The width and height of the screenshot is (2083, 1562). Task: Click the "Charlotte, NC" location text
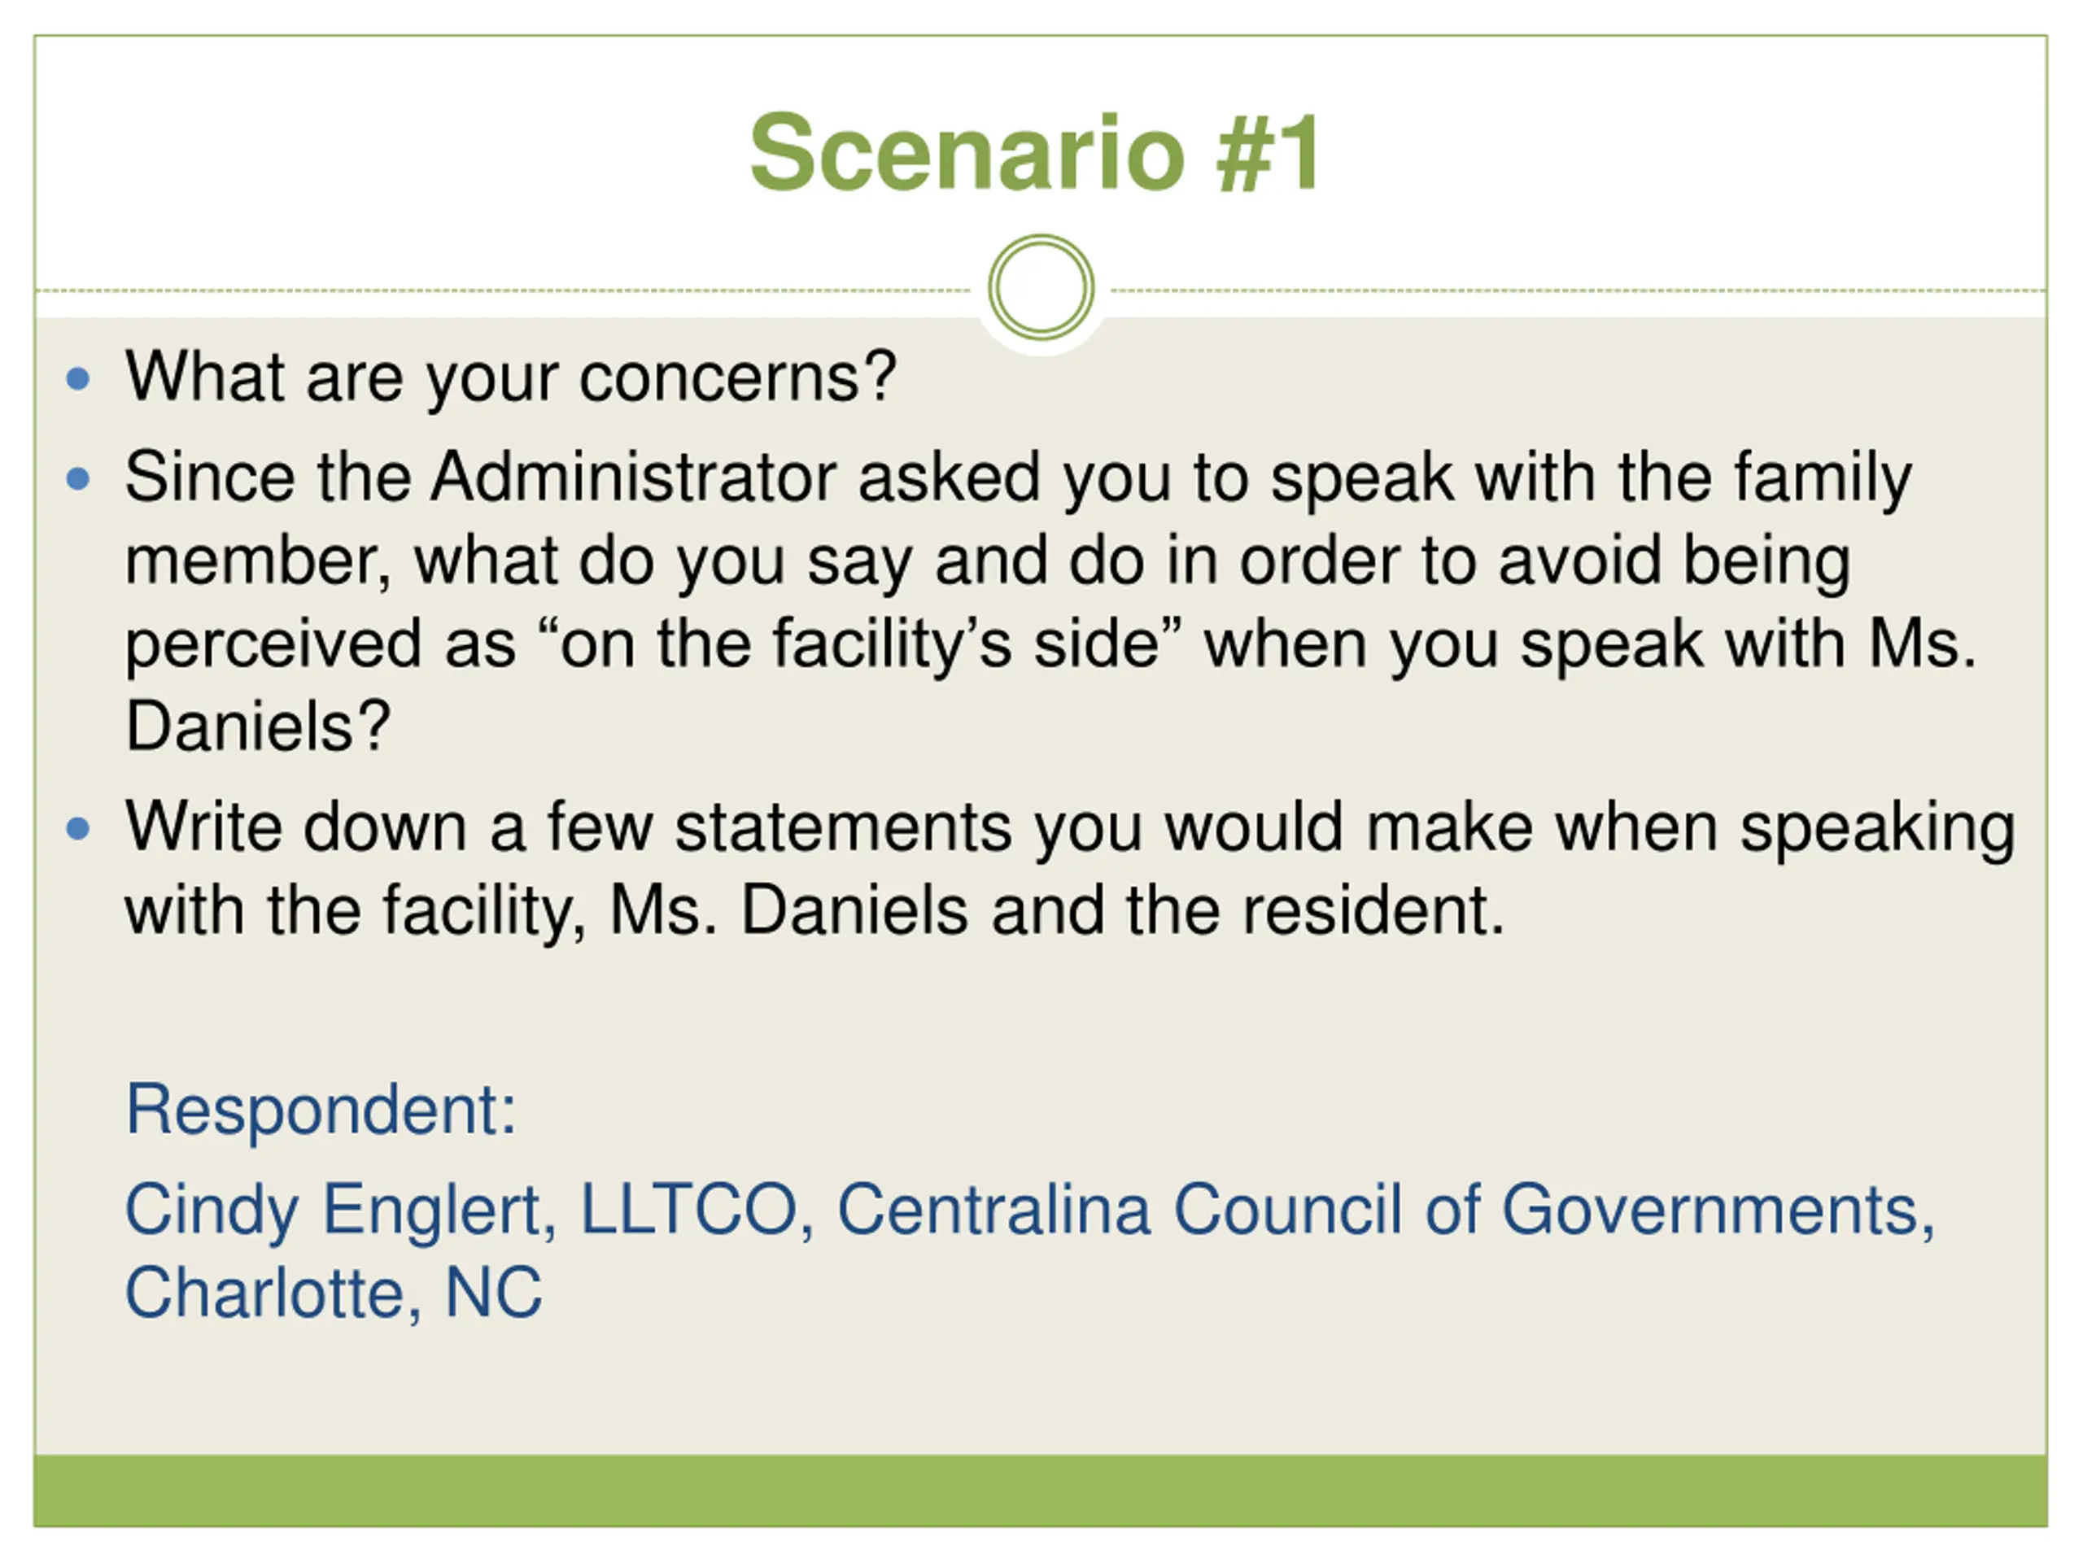click(x=334, y=1293)
